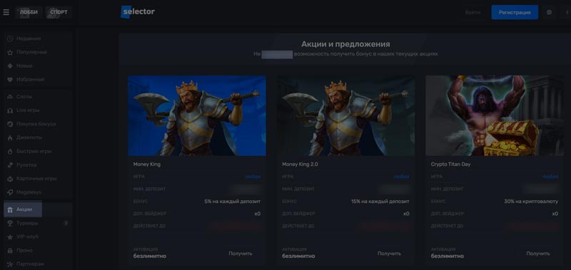
Task: Open the Акции menu item
Action: pyautogui.click(x=23, y=209)
